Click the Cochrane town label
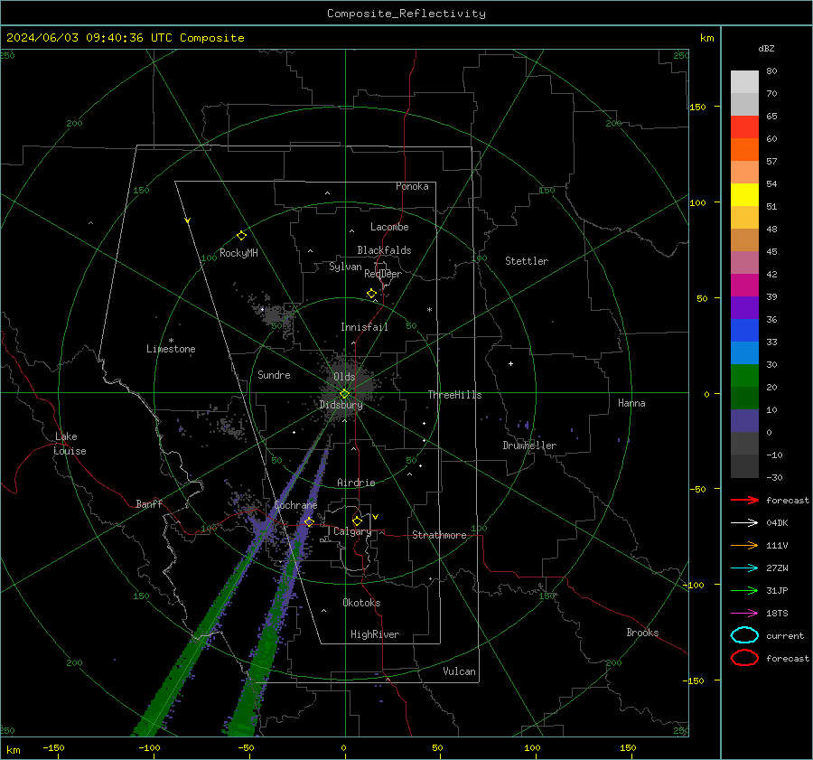Screen dimensions: 813x760 tap(295, 505)
